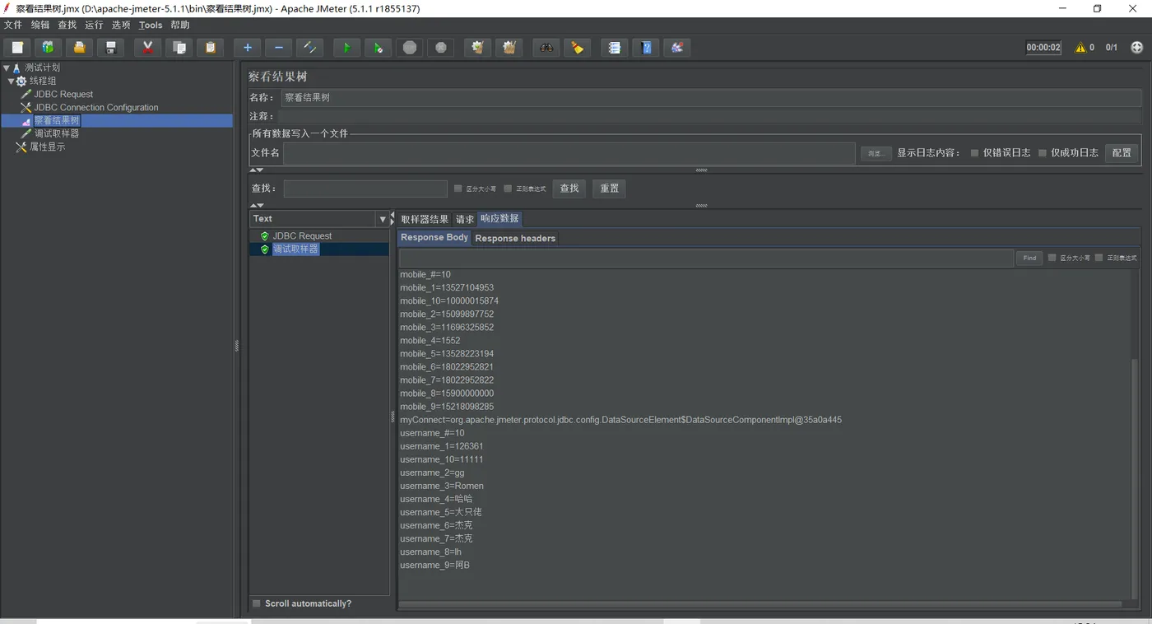The width and height of the screenshot is (1152, 624).
Task: Click the Save floppy disk icon
Action: 110,48
